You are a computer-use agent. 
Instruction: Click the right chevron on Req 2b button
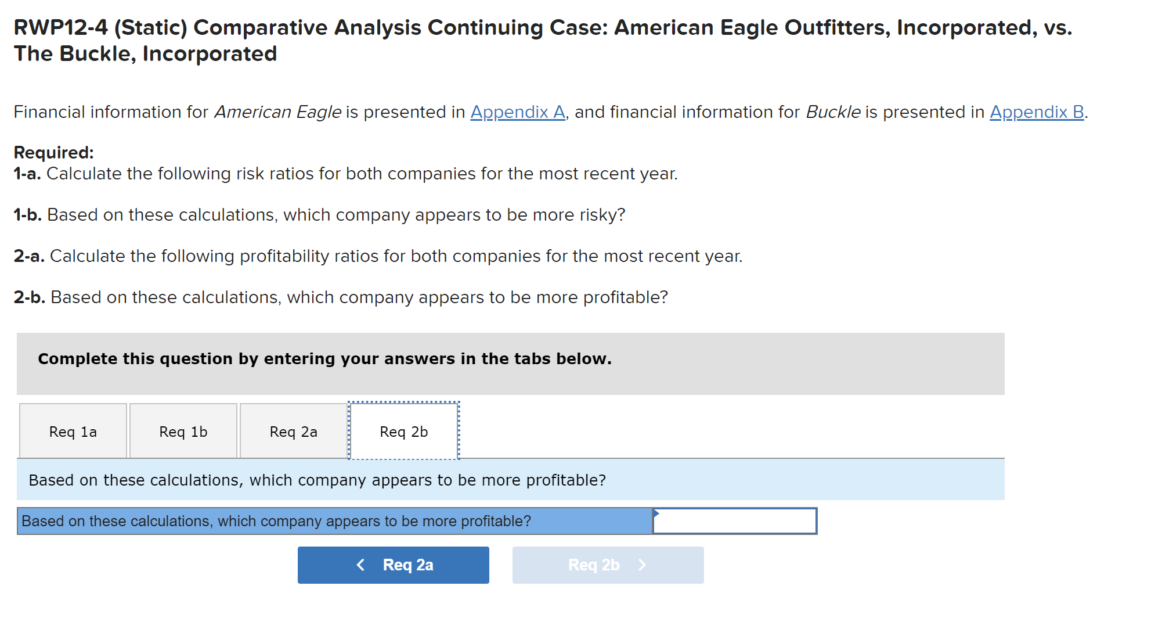[x=642, y=565]
